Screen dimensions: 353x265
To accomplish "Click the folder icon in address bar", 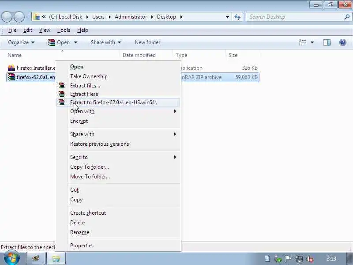I will 36,17.
